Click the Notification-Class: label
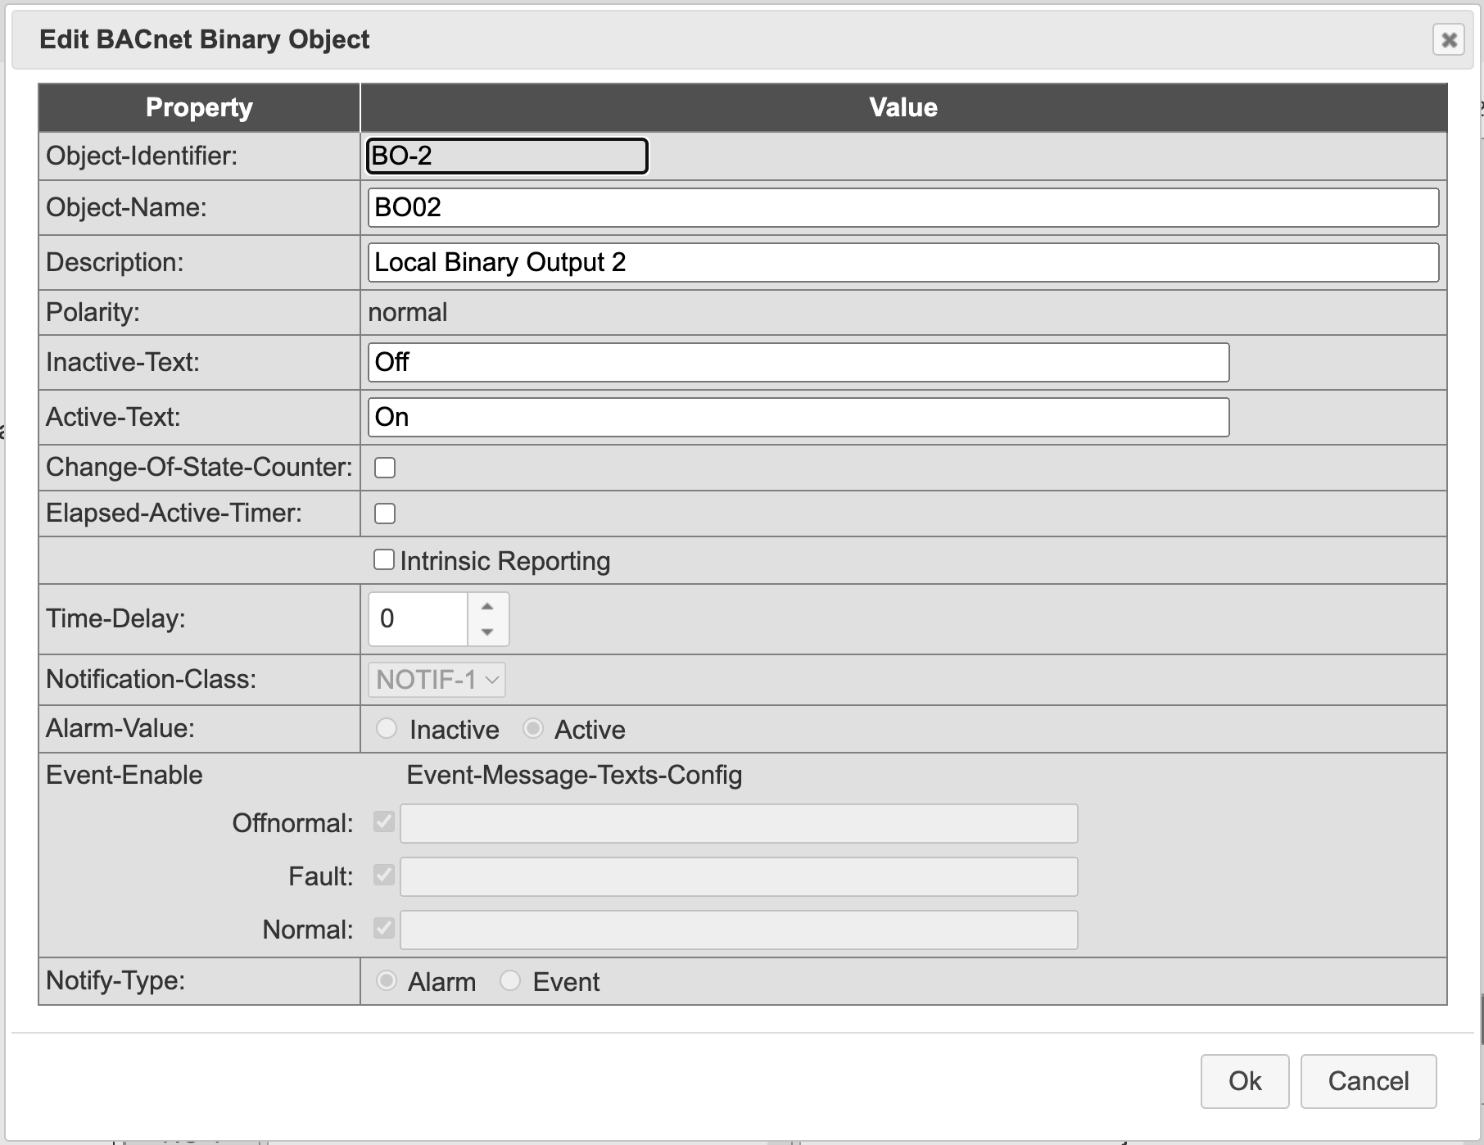The height and width of the screenshot is (1145, 1484). pyautogui.click(x=152, y=679)
